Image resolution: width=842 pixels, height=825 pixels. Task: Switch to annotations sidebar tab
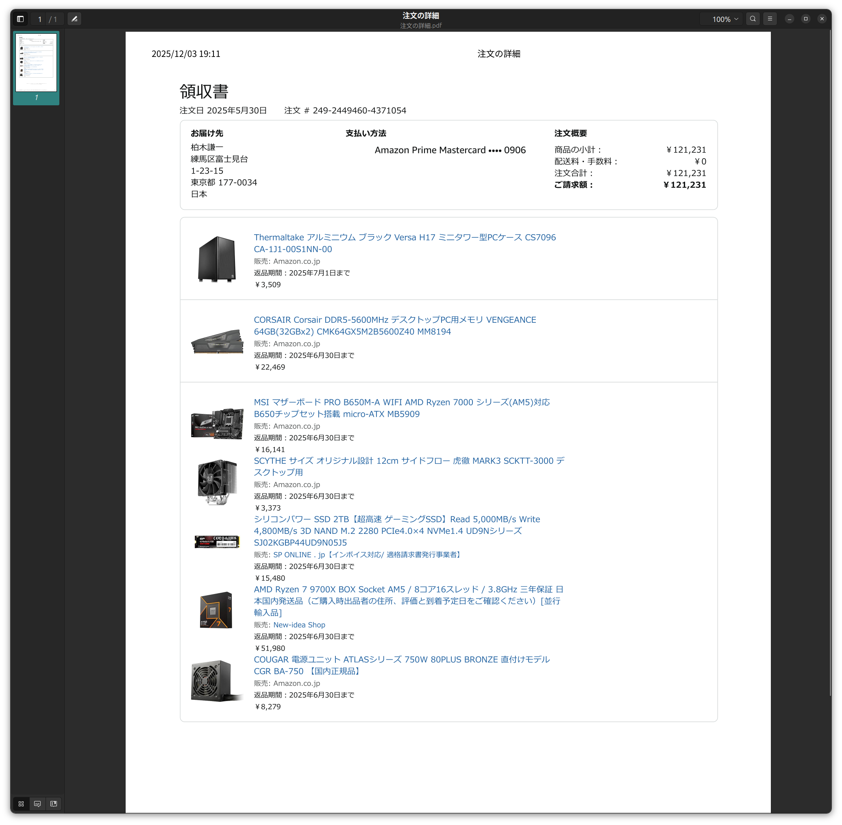(x=37, y=804)
